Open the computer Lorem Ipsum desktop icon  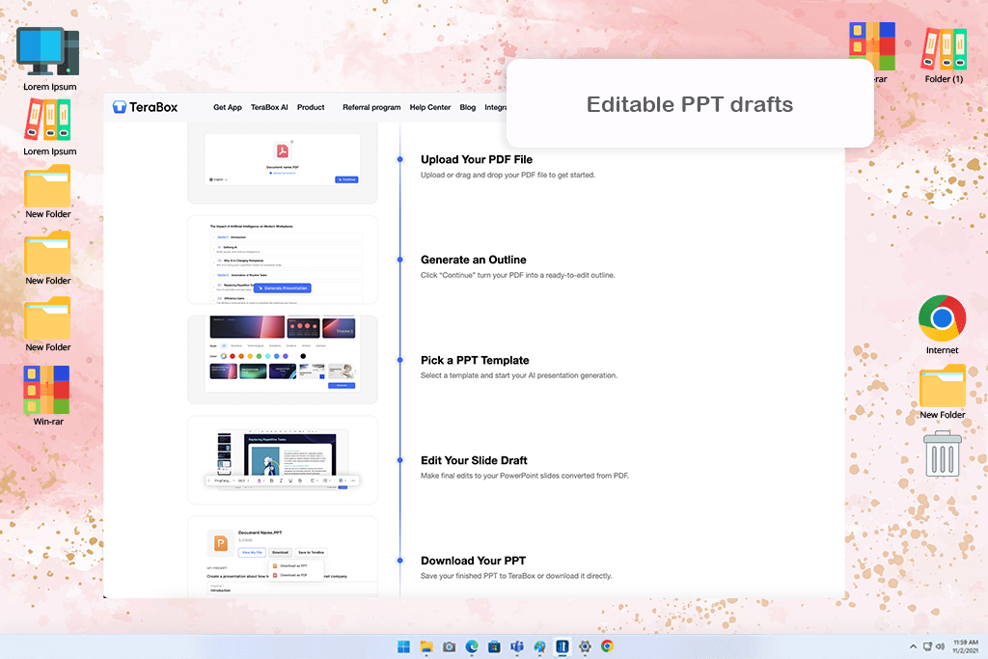[x=49, y=59]
